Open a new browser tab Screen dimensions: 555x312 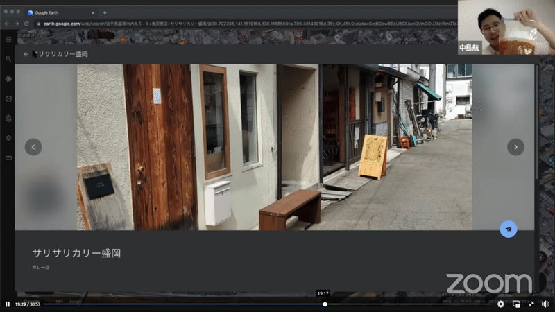[x=105, y=12]
